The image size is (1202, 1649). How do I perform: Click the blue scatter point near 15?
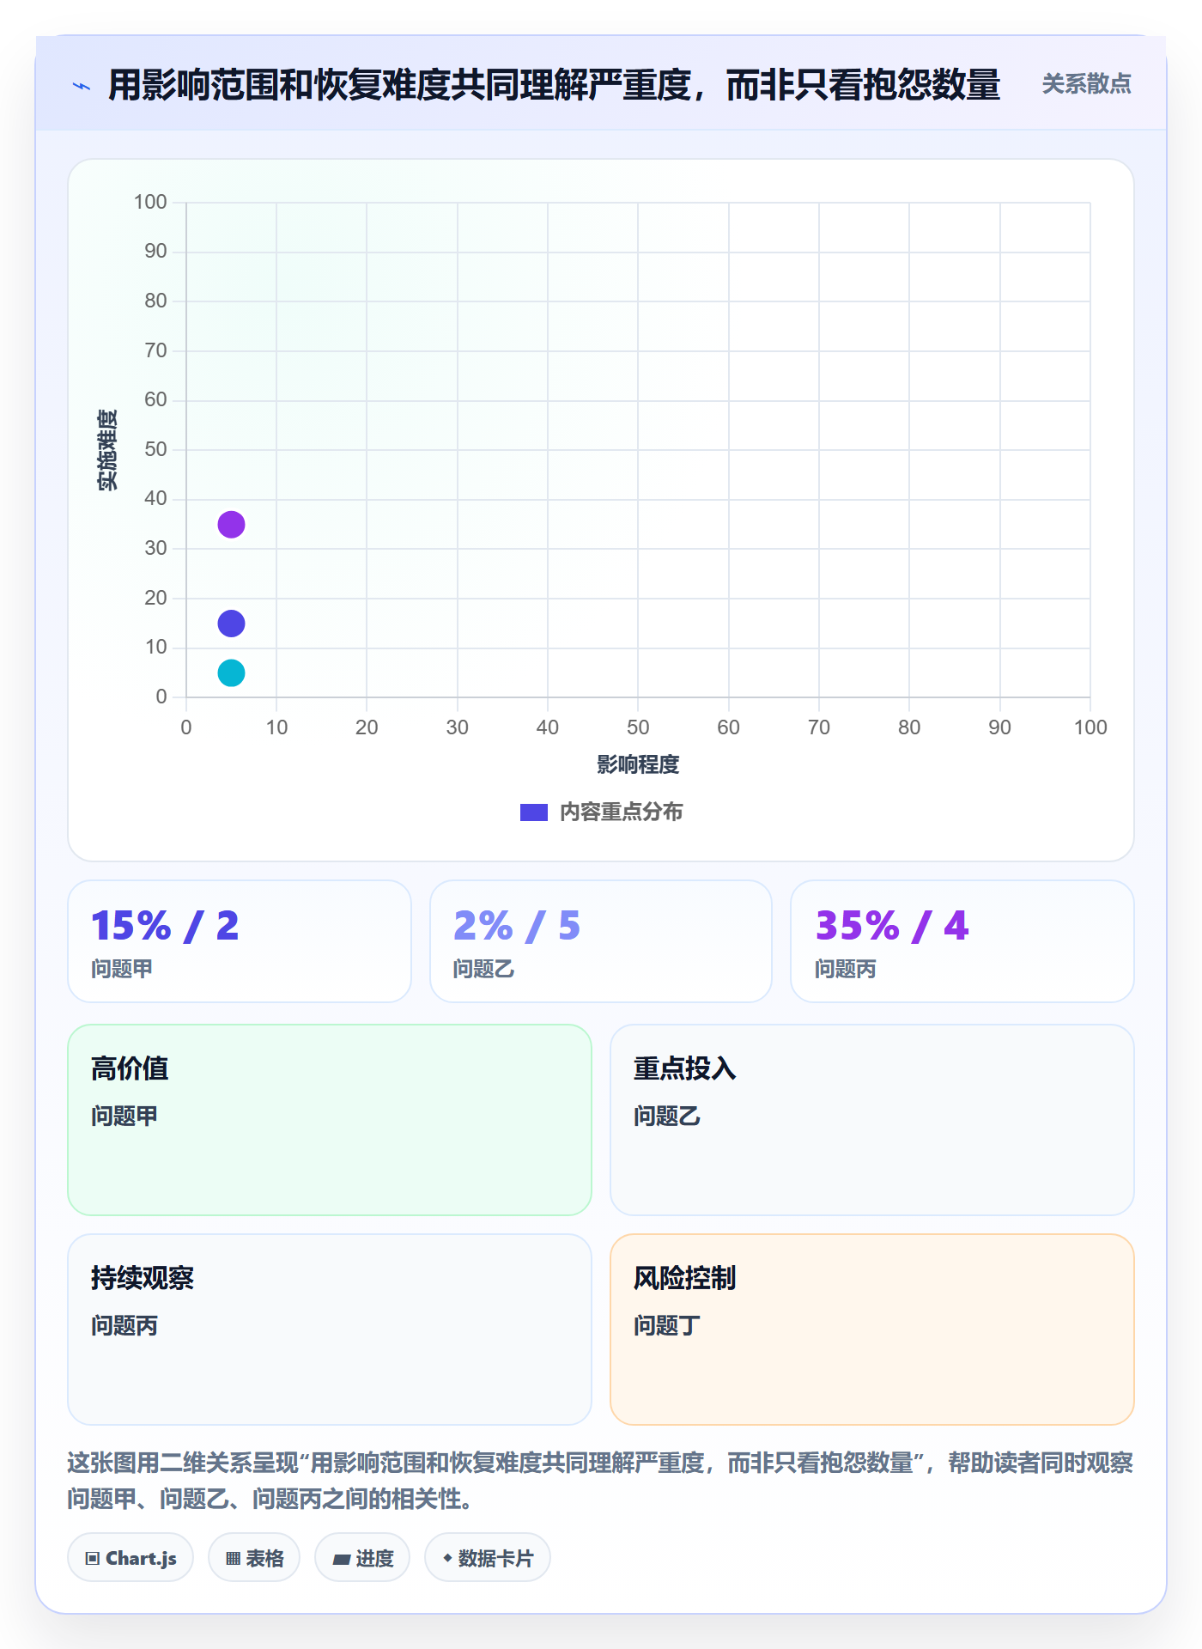tap(231, 624)
